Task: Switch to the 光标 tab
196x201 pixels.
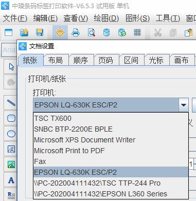Action: tap(156, 60)
